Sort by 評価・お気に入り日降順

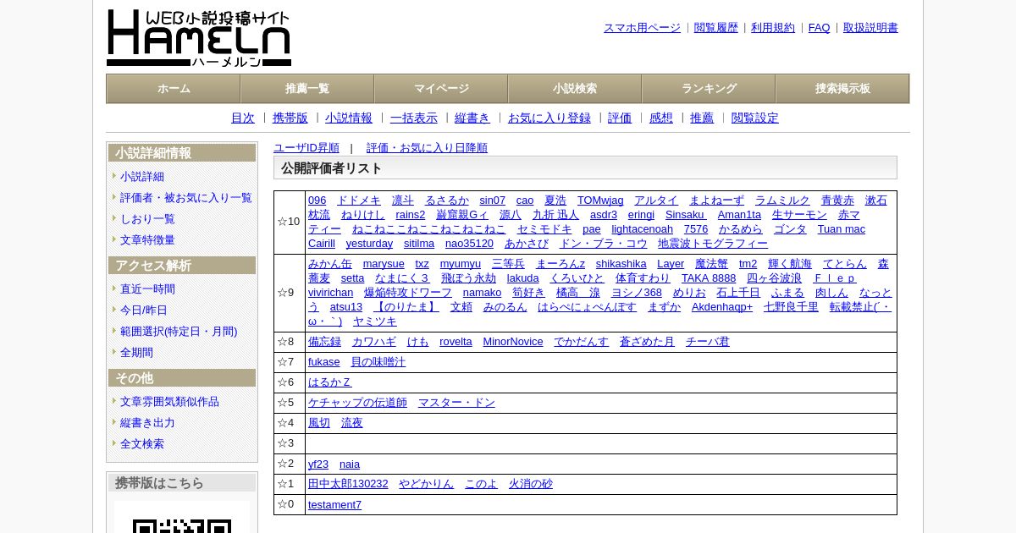tap(427, 148)
